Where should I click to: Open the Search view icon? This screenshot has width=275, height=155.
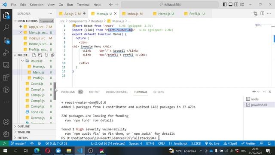(6, 28)
